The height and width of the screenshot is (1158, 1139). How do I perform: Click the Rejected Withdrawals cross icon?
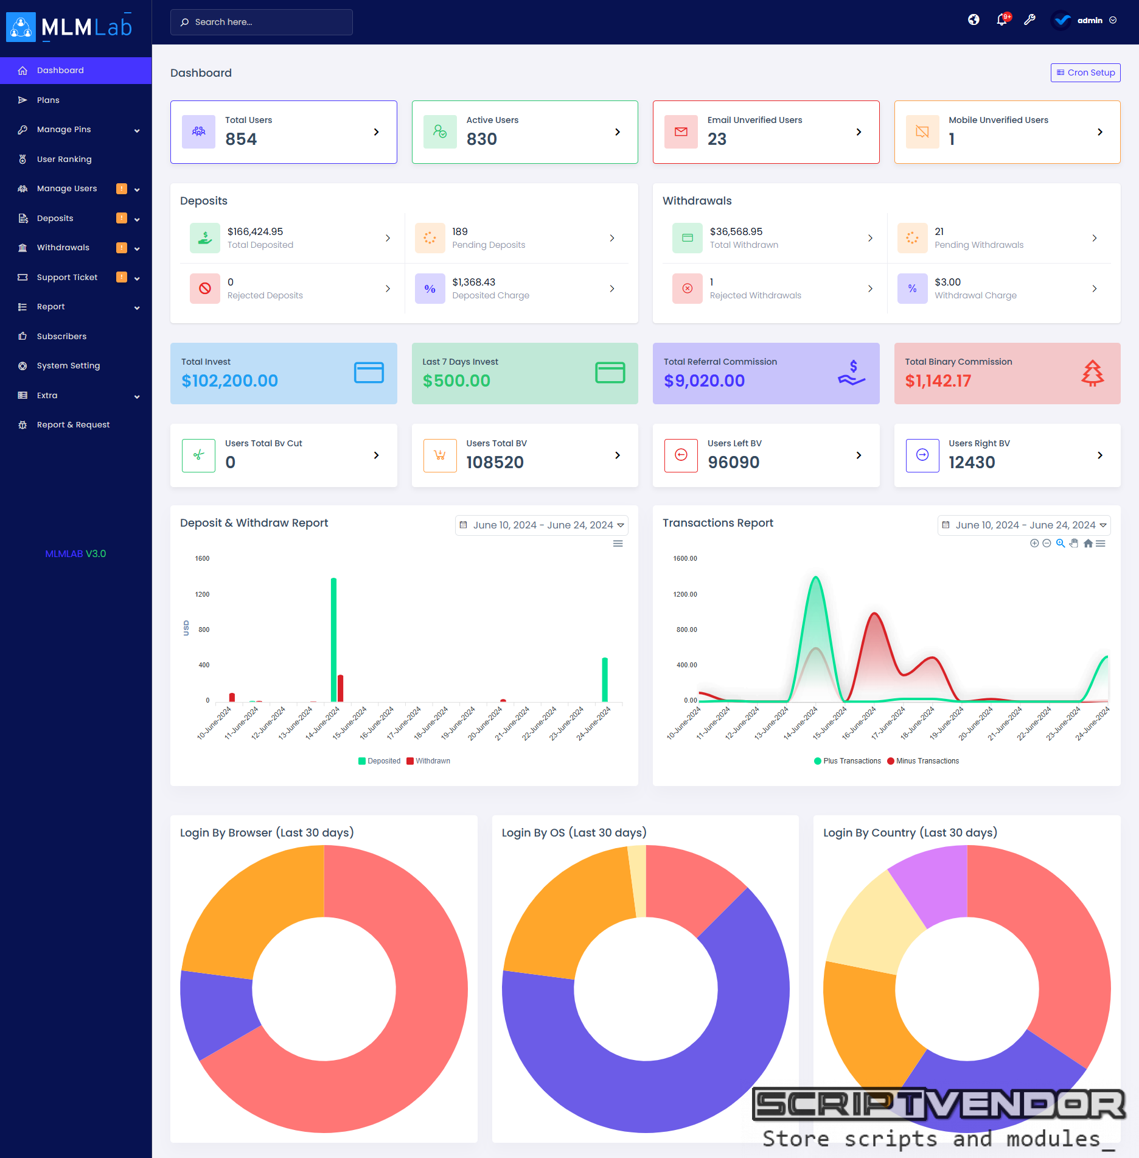[x=688, y=289]
